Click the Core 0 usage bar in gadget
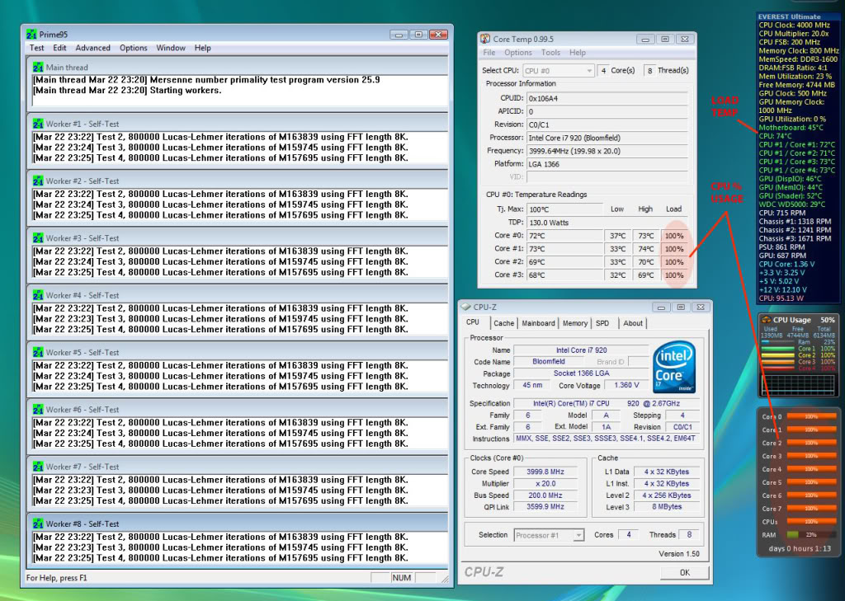Viewport: 845px width, 601px height. 812,417
